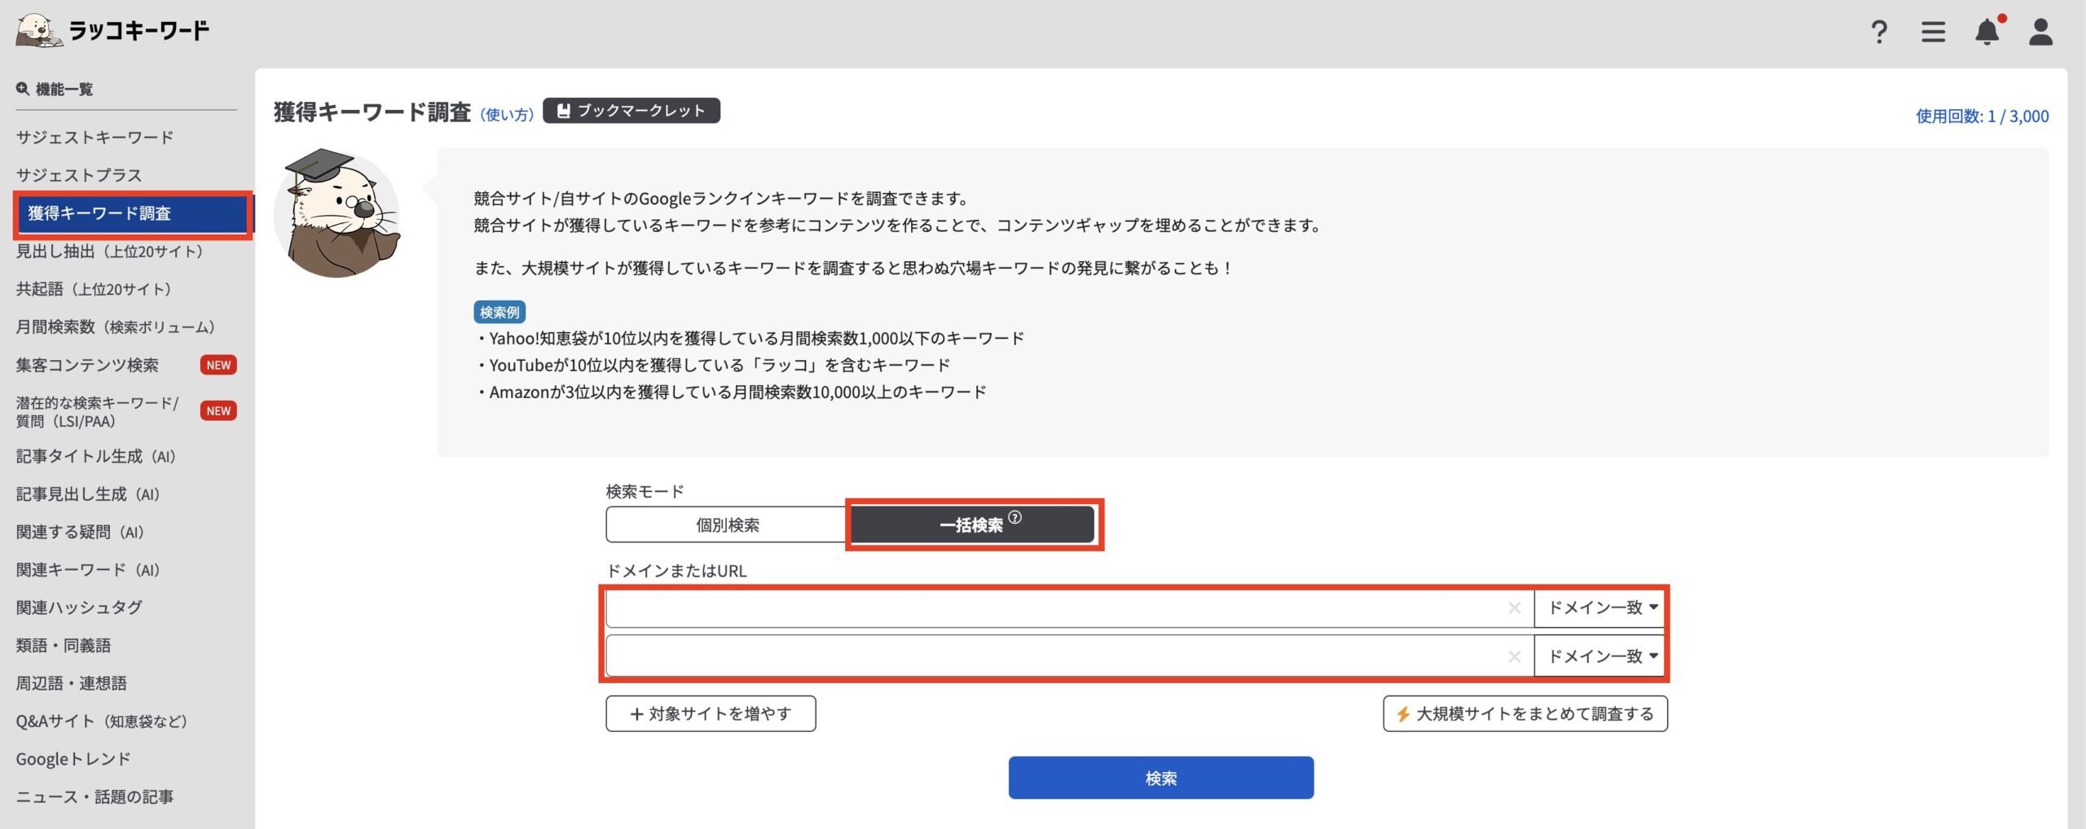Focus the second ドメインまたはURL input

(1069, 656)
